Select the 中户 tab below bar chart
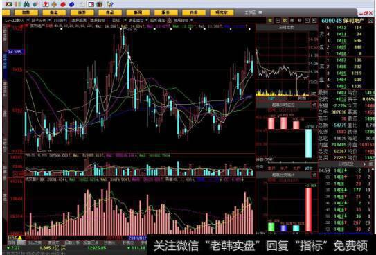 284,168
